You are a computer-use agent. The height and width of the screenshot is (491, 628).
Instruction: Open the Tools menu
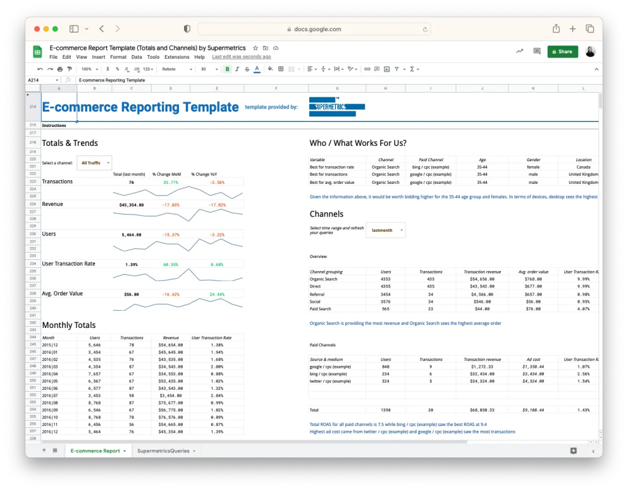point(153,57)
